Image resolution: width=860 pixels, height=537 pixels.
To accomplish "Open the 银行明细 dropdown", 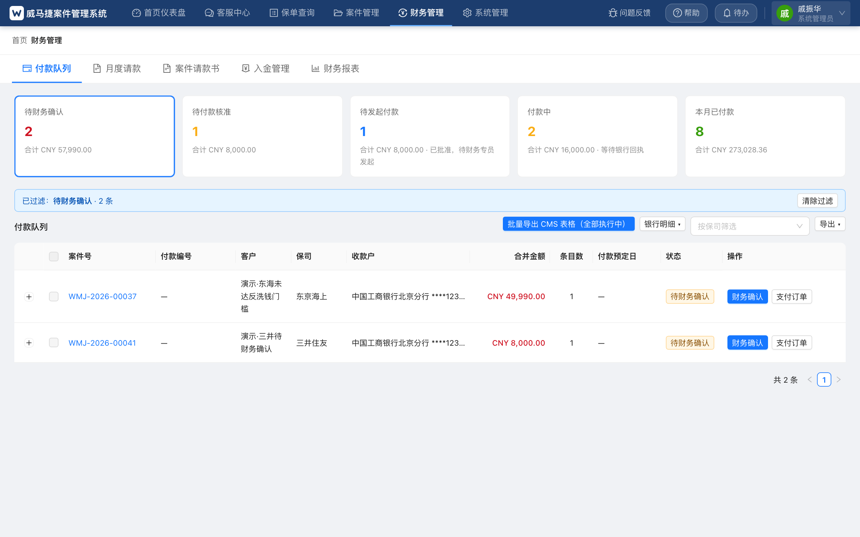I will pyautogui.click(x=663, y=224).
